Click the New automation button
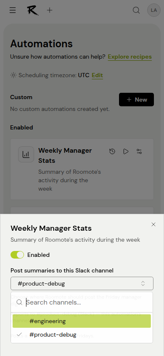164x356 pixels. pyautogui.click(x=136, y=100)
